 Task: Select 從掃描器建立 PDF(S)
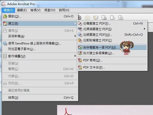[112, 29]
